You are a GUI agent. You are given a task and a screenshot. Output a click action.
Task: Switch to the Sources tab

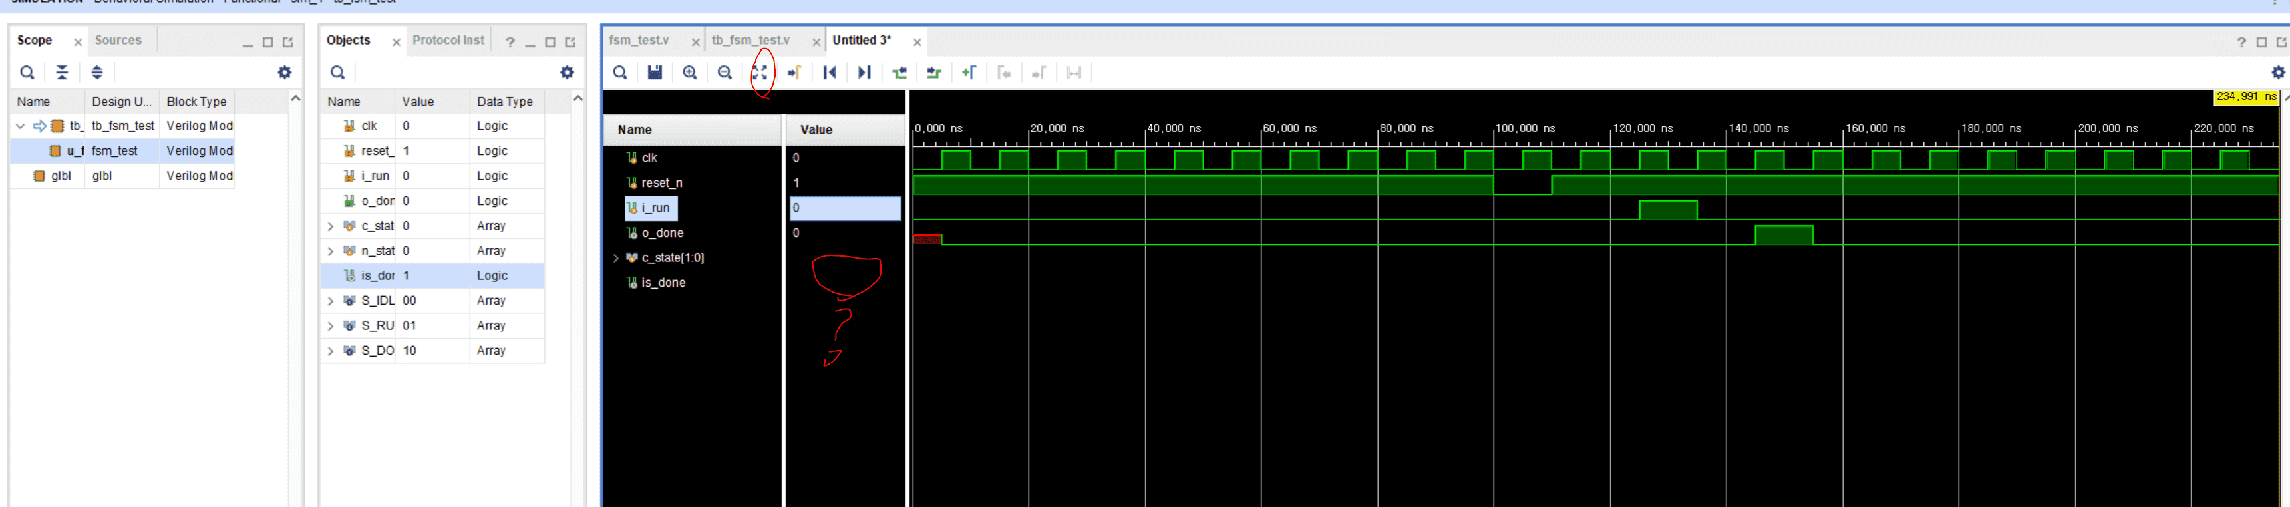[118, 40]
